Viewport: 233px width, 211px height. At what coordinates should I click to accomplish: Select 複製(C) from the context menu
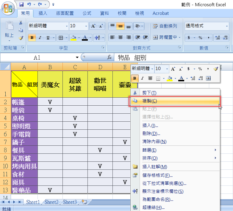[x=150, y=101]
